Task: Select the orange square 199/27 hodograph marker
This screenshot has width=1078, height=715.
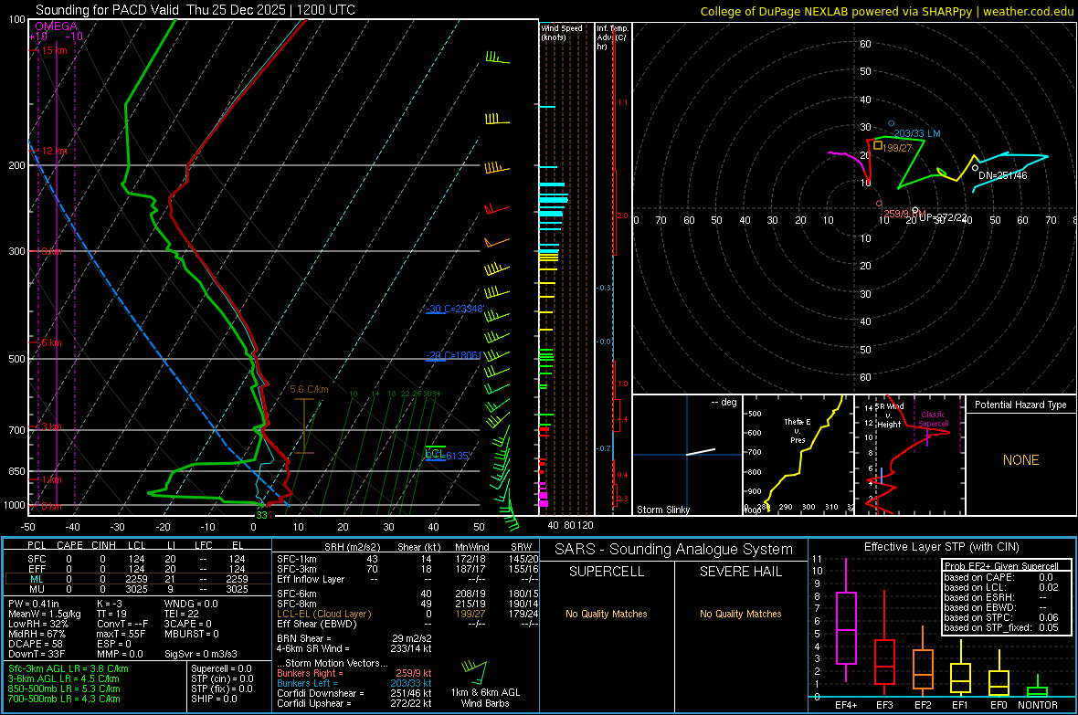Action: tap(878, 145)
